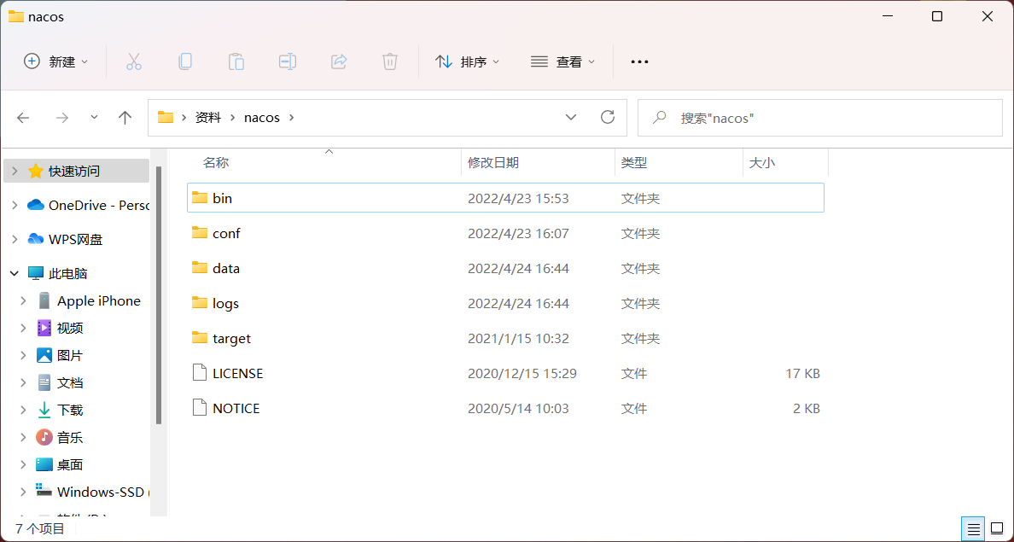This screenshot has height=542, width=1014.
Task: Select 快速访问 in navigation pane
Action: click(x=76, y=171)
